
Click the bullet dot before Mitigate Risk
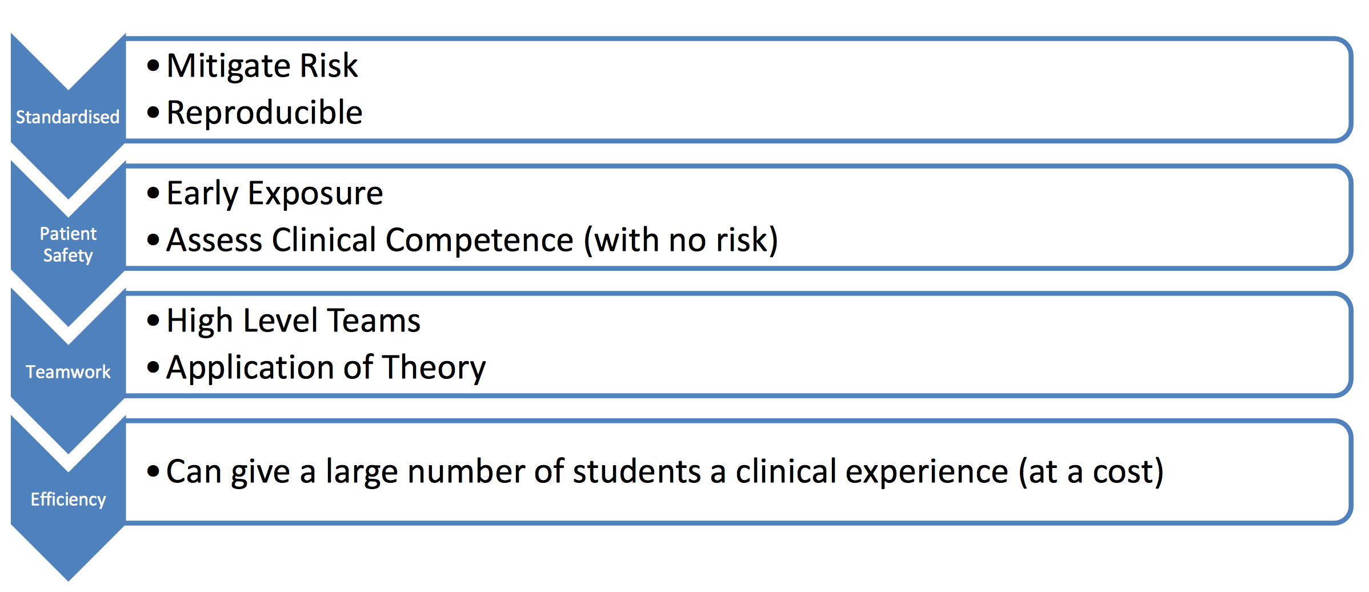coord(153,66)
